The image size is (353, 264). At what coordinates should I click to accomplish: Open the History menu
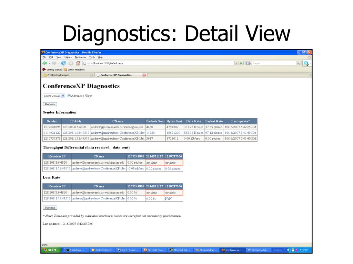[68, 57]
